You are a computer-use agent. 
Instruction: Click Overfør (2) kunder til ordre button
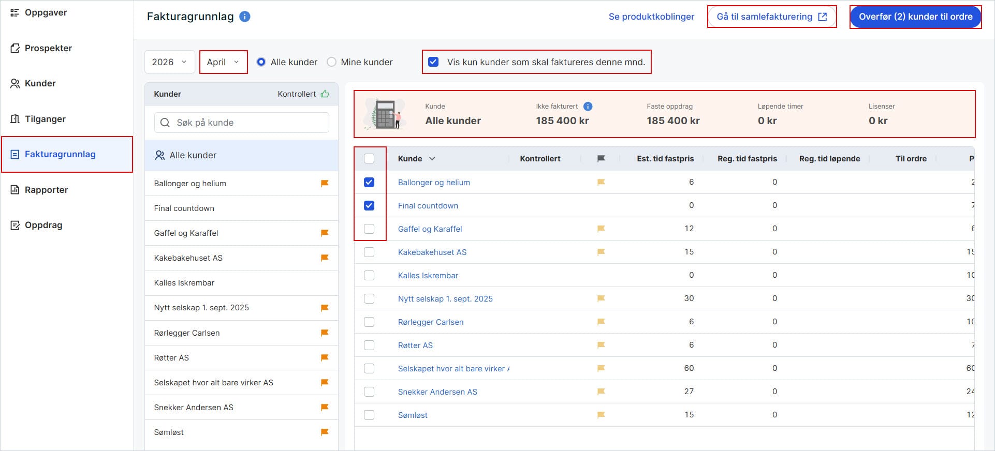point(915,17)
